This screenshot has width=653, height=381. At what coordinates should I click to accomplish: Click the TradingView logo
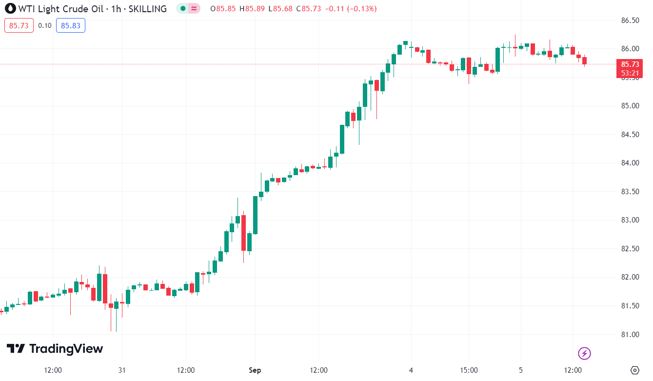pos(55,349)
